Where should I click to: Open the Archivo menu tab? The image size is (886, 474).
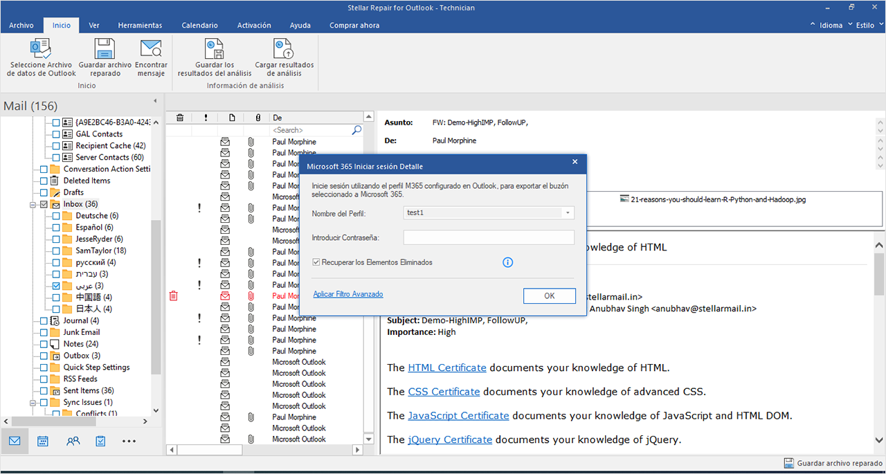coord(21,26)
